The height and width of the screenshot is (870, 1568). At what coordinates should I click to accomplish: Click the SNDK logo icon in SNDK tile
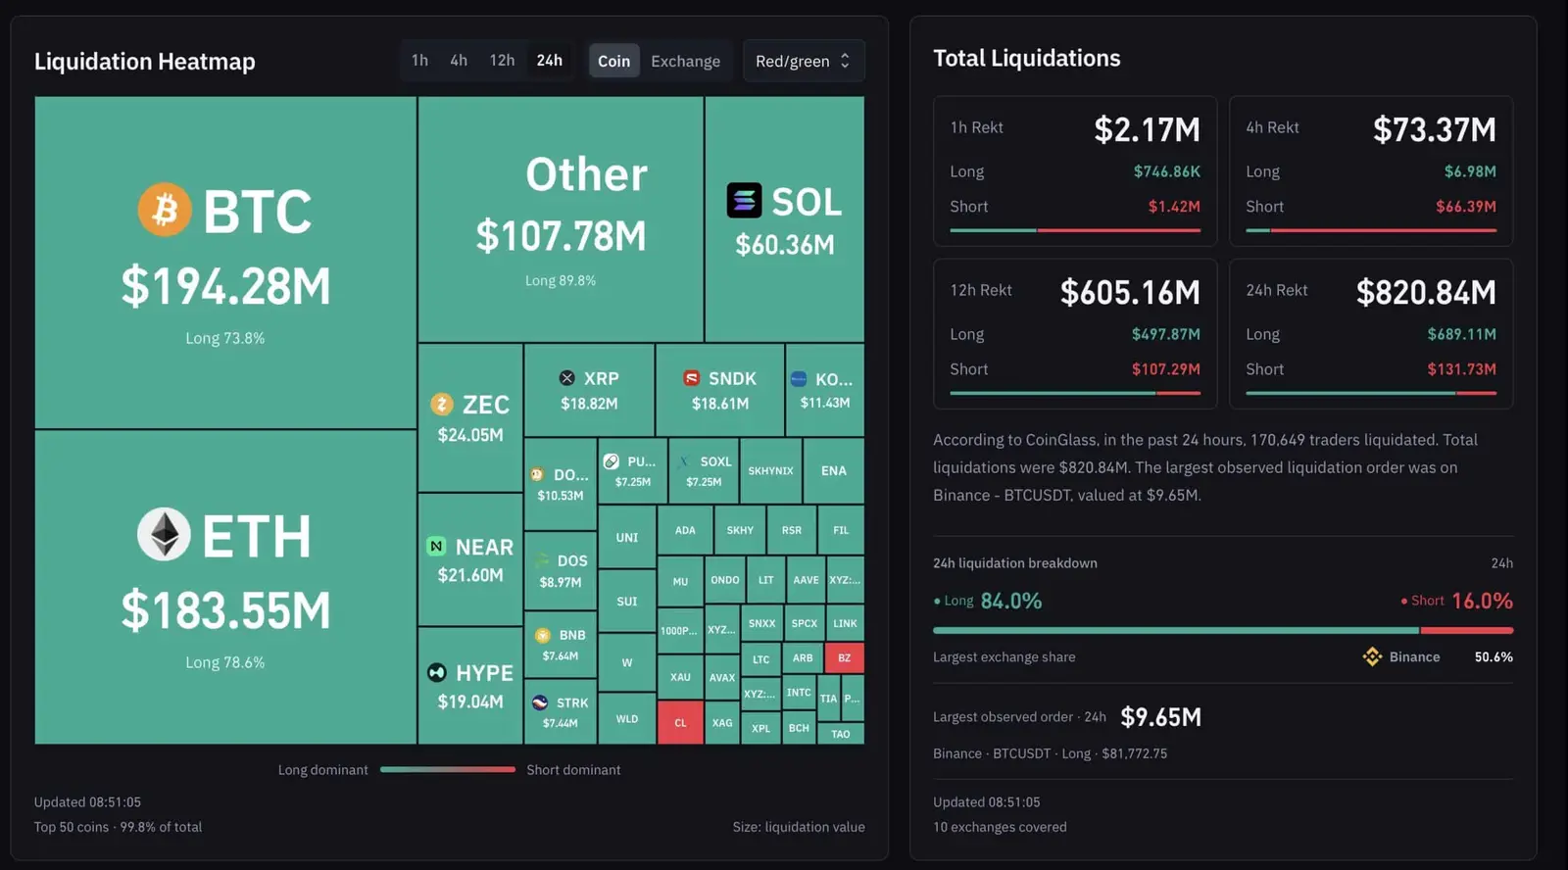[691, 378]
